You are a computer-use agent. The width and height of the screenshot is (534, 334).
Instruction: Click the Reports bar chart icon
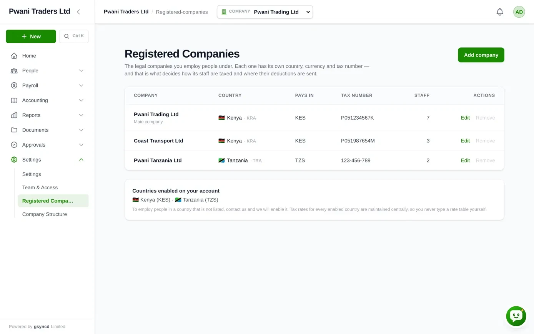coord(14,115)
